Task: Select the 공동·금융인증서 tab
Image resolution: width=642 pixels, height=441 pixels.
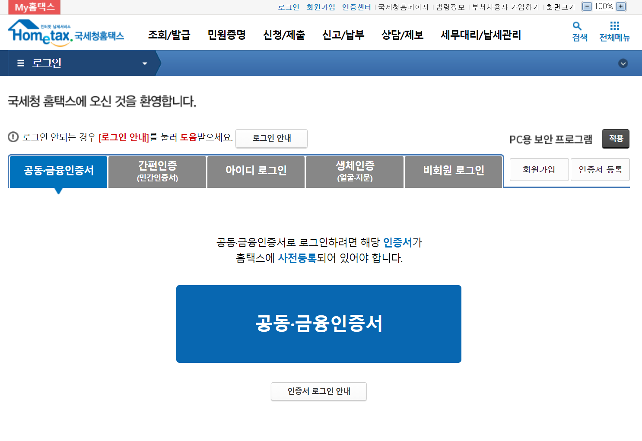Action: 59,171
